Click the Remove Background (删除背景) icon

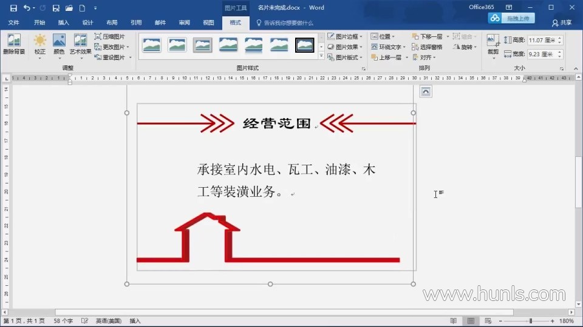[x=14, y=44]
